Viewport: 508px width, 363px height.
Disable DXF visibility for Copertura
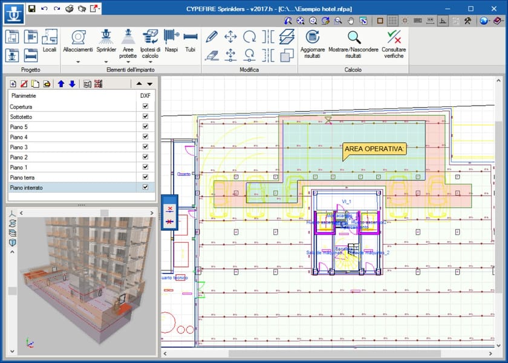(144, 106)
